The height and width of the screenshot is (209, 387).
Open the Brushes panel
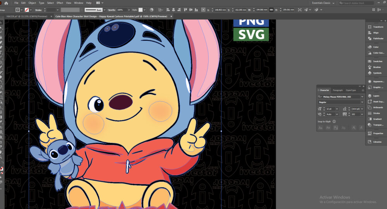point(374,67)
